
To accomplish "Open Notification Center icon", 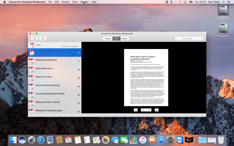I will (229, 2).
